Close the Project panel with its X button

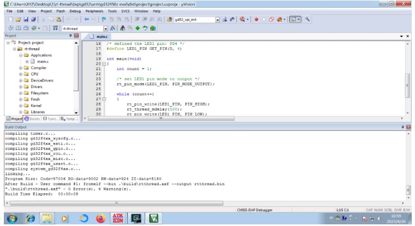(x=76, y=36)
